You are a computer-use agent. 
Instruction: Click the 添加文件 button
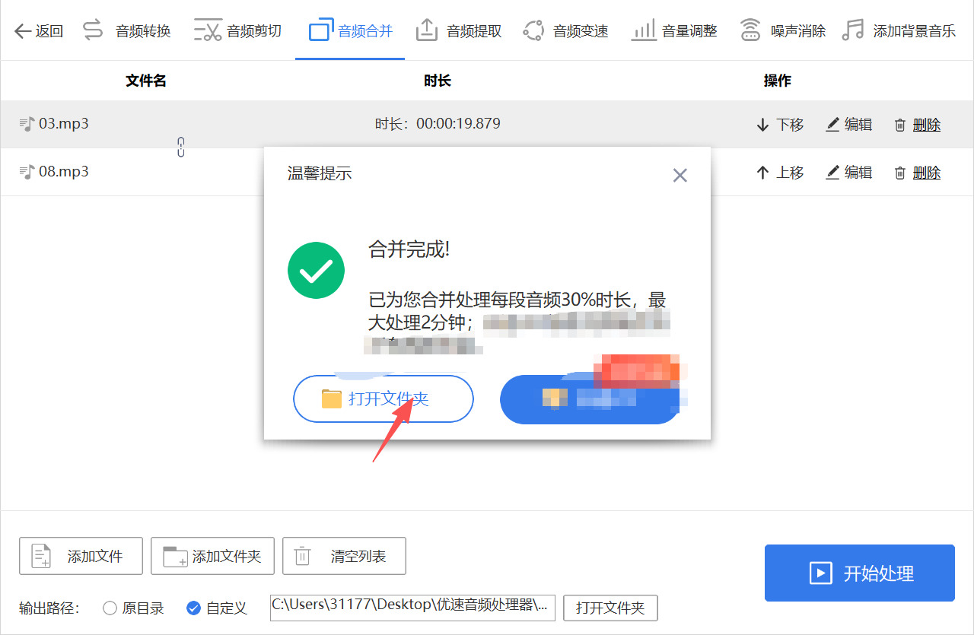[x=81, y=556]
